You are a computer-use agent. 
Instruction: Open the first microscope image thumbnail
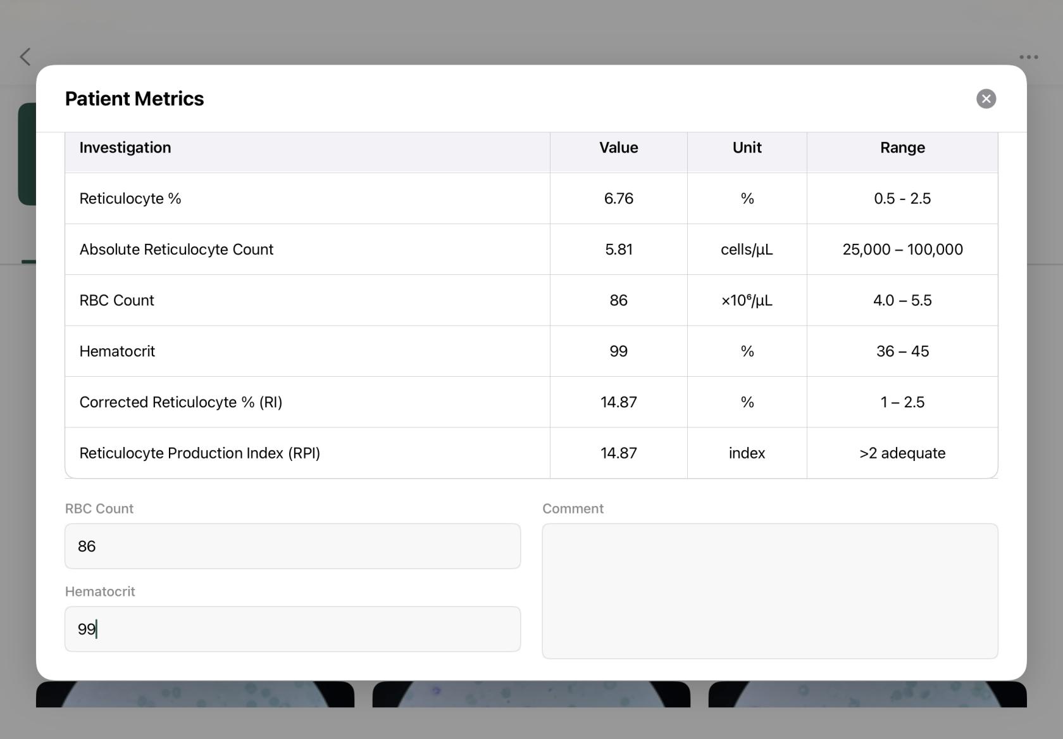[x=195, y=694]
